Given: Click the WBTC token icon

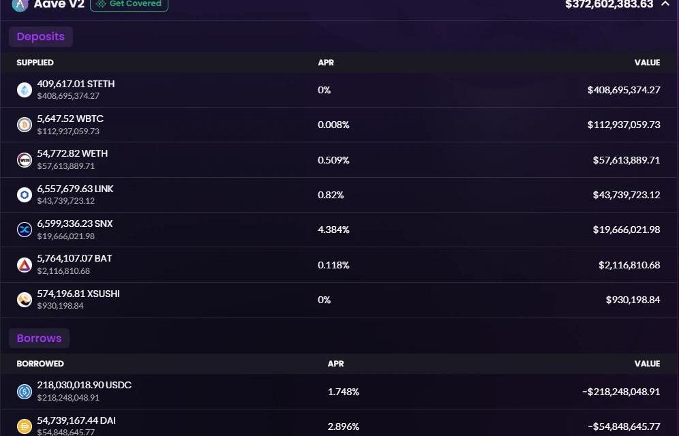Looking at the screenshot, I should click(25, 125).
